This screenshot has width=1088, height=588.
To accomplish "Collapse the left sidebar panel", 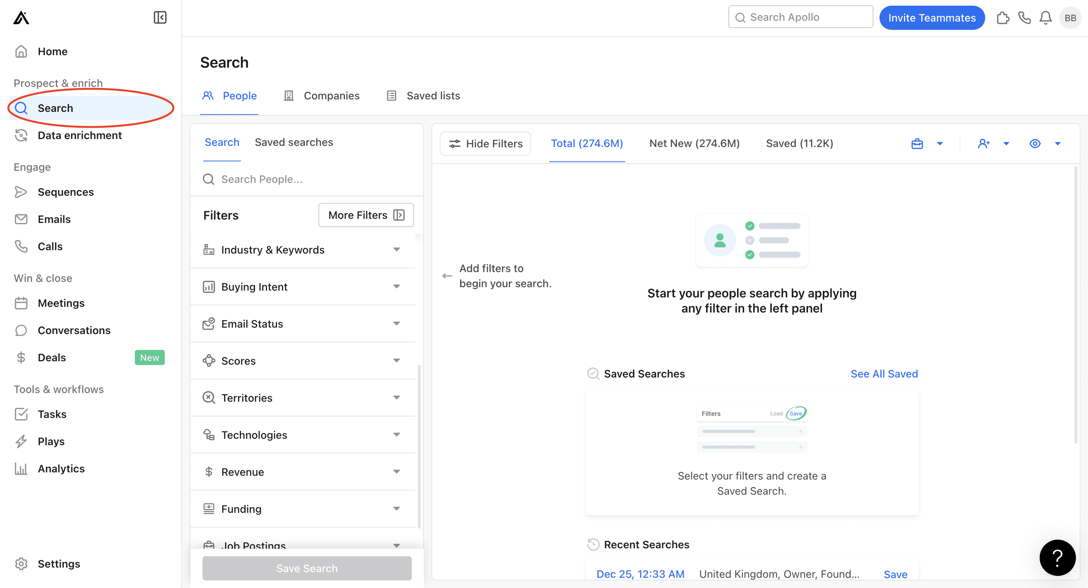I will click(x=160, y=18).
